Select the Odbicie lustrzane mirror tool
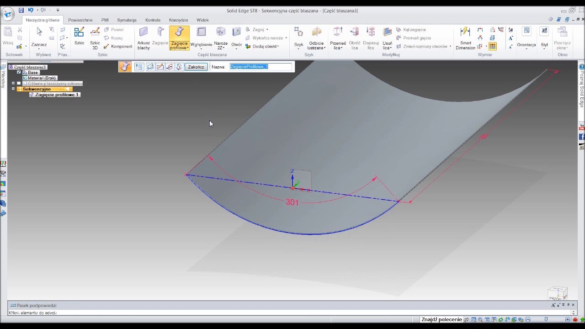The height and width of the screenshot is (329, 585). pyautogui.click(x=316, y=38)
